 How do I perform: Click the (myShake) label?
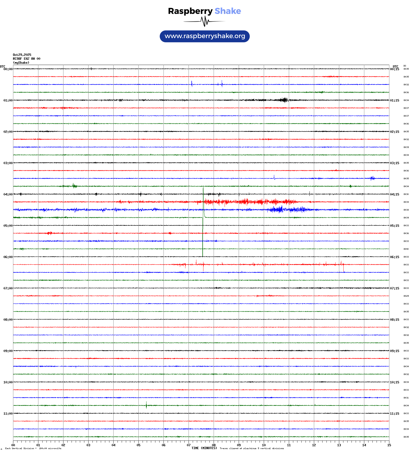pyautogui.click(x=21, y=63)
